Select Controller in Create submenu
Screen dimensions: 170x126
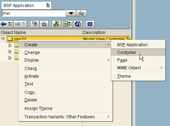coord(139,52)
